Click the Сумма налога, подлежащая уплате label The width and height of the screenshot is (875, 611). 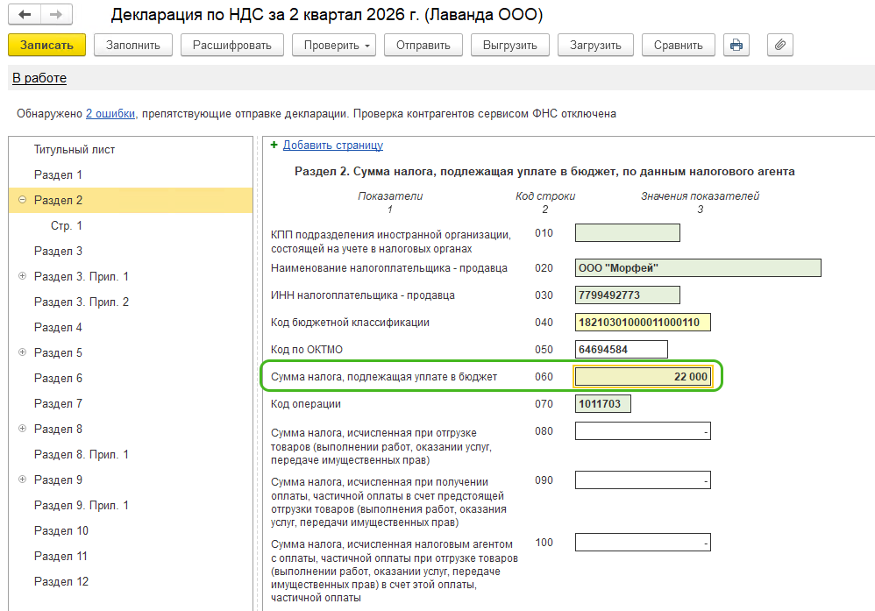tap(384, 377)
